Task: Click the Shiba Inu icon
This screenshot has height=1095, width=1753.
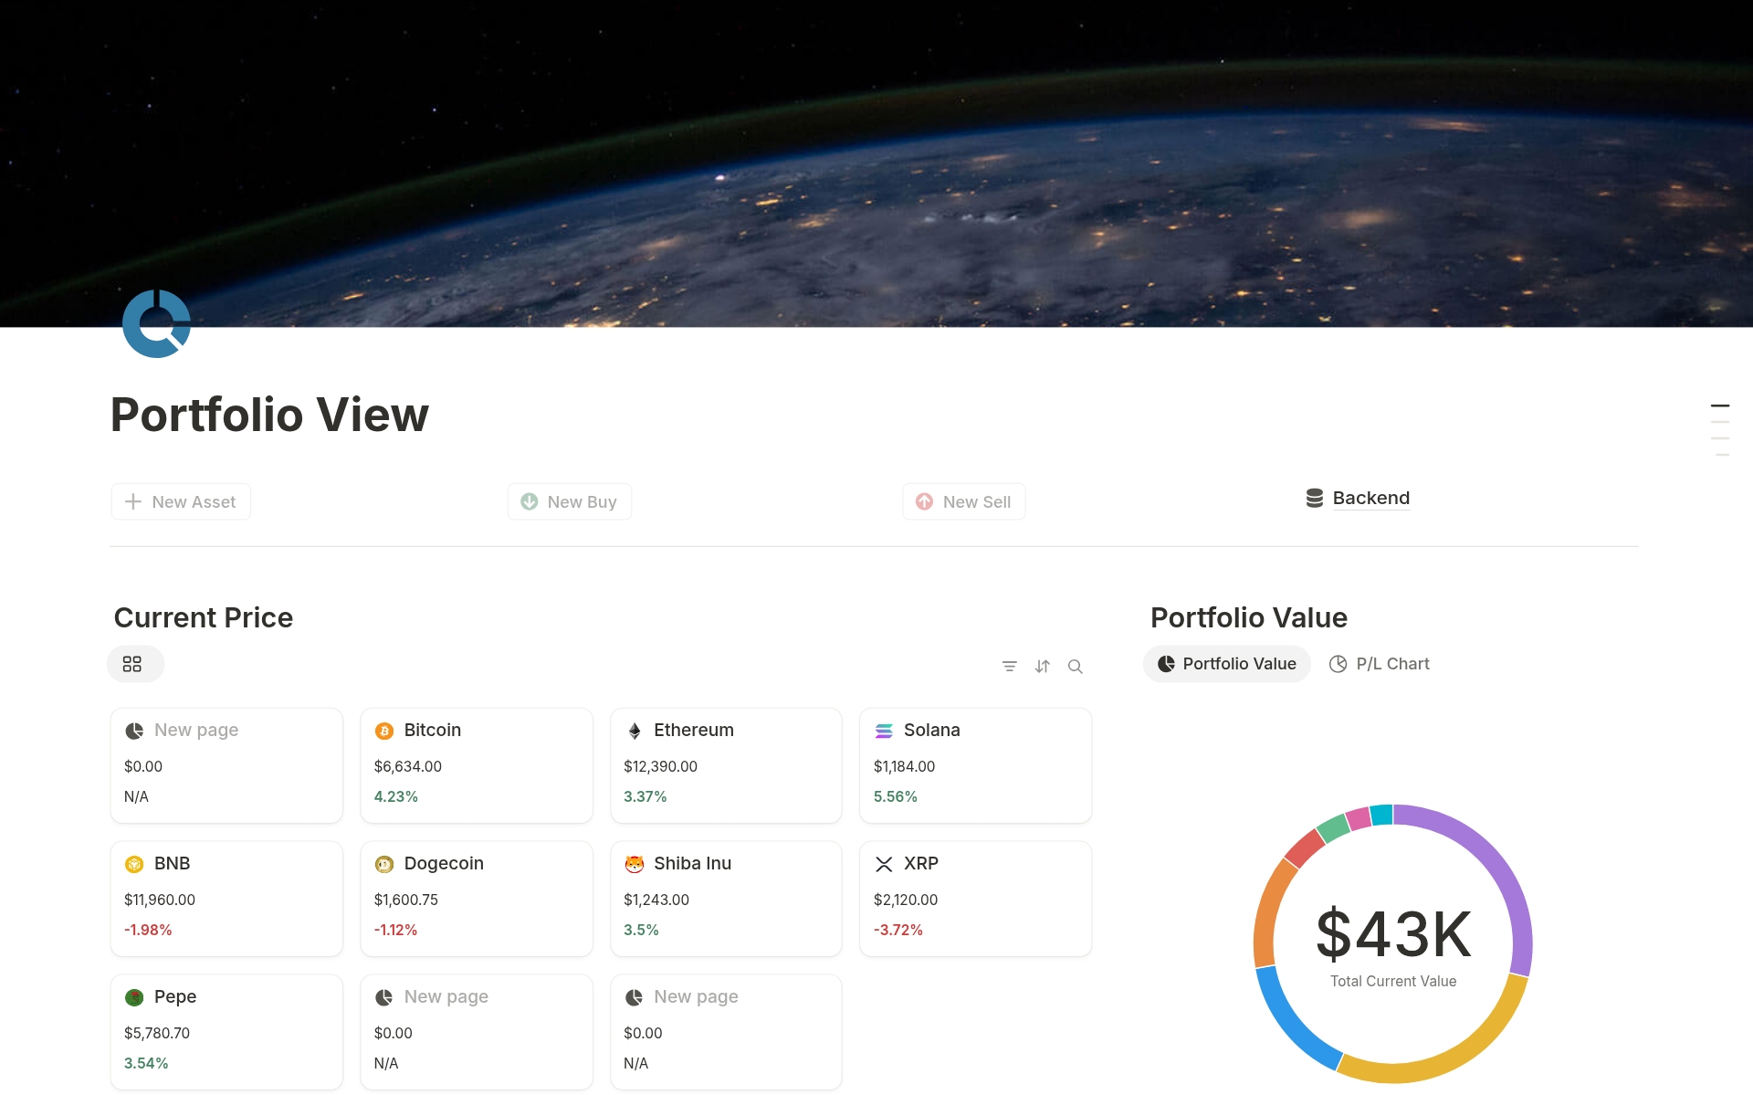Action: click(635, 864)
